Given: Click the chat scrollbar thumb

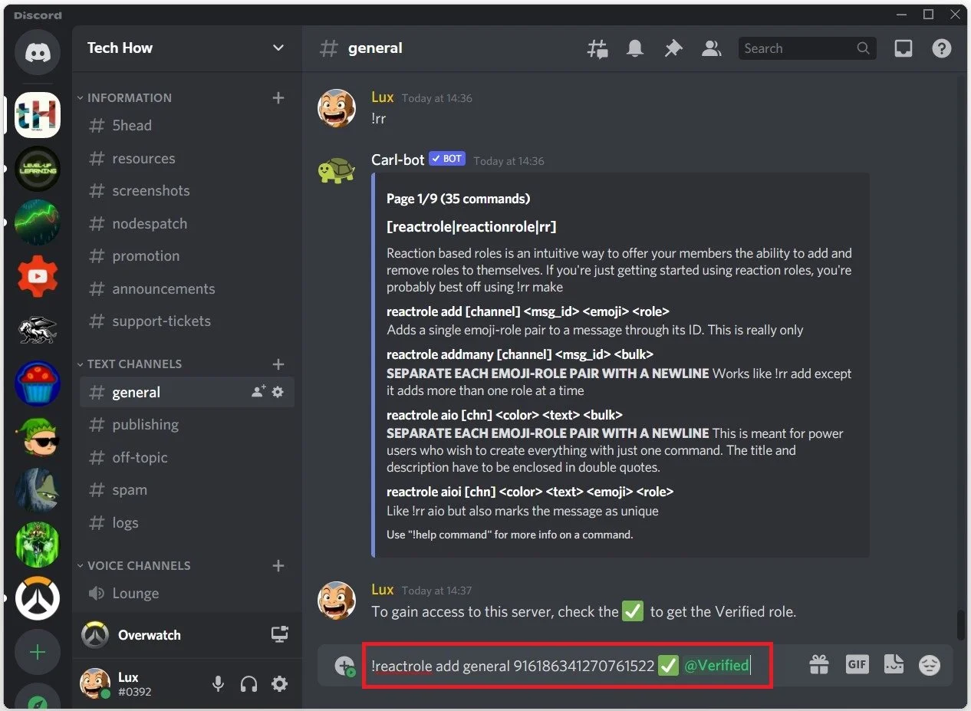Looking at the screenshot, I should pyautogui.click(x=961, y=626).
